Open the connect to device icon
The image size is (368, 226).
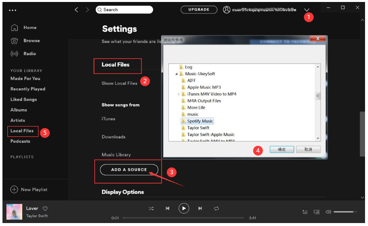point(316,212)
